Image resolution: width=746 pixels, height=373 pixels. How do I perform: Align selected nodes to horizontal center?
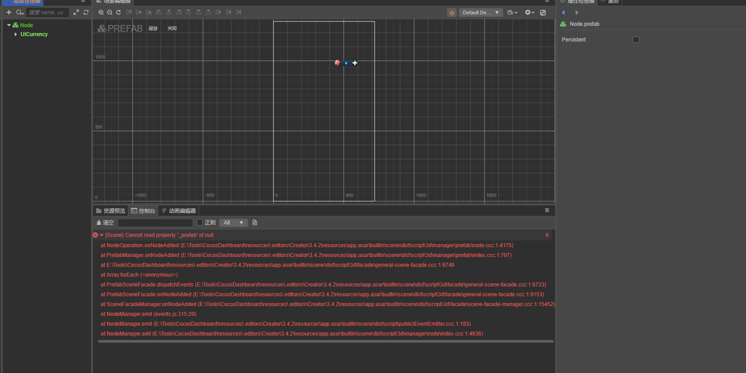169,12
